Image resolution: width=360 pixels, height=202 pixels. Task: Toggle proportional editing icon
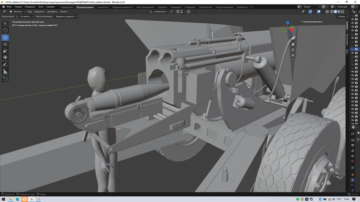[x=189, y=12]
